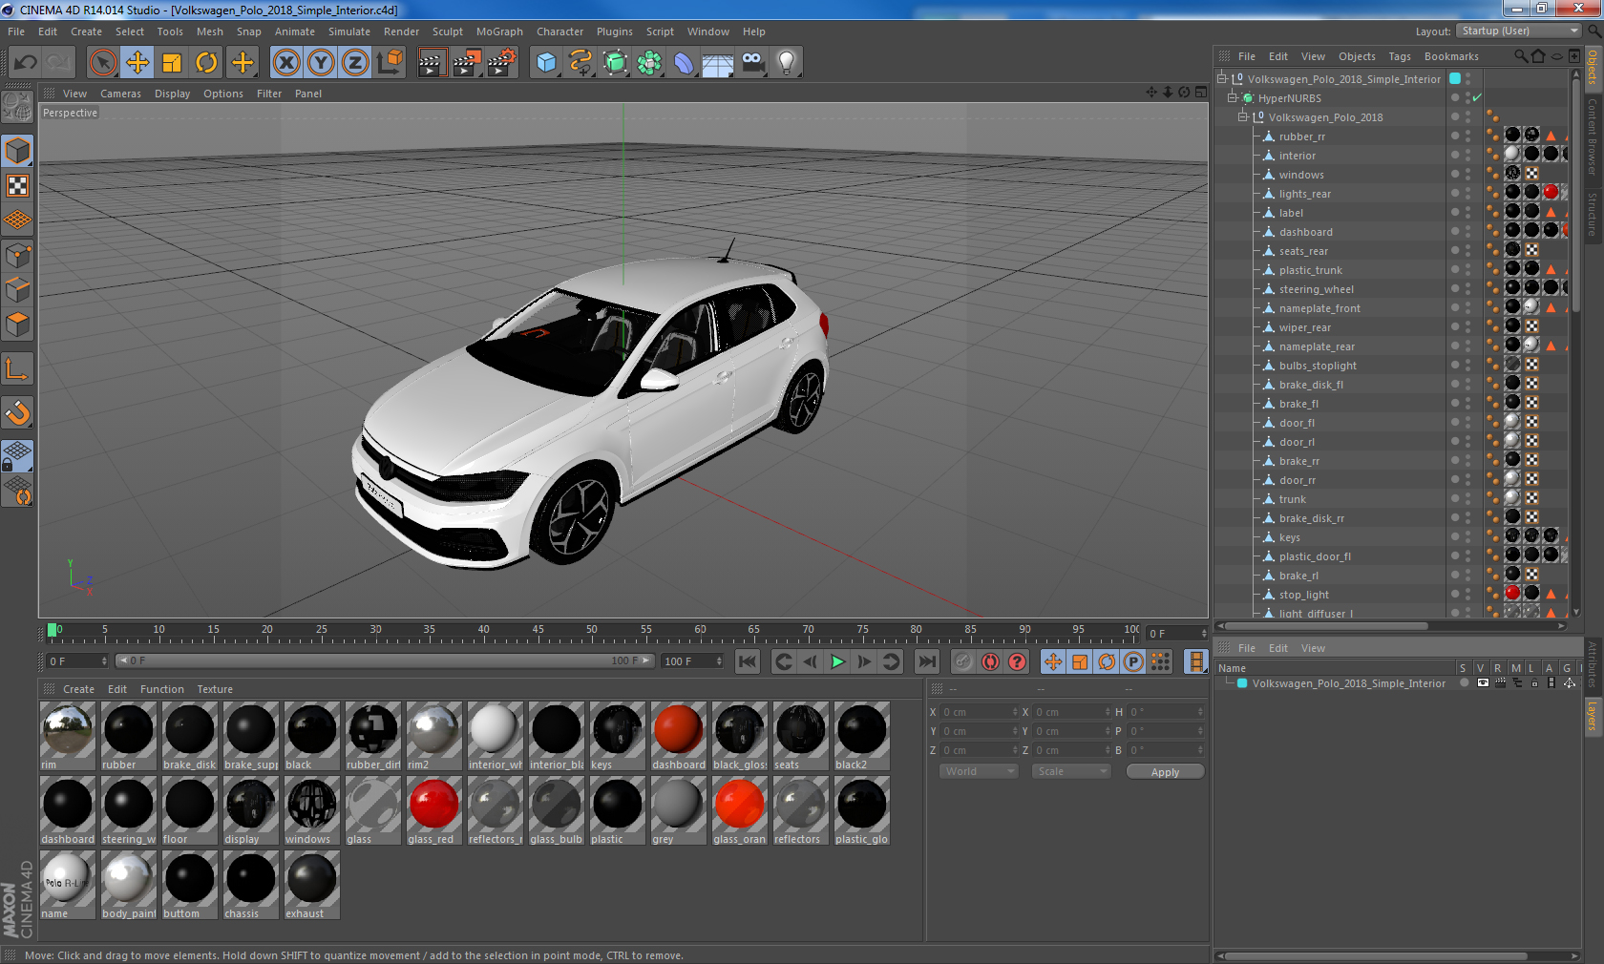Open Object Manager Tags menu
Screen dimensions: 1604x964
pos(1400,56)
